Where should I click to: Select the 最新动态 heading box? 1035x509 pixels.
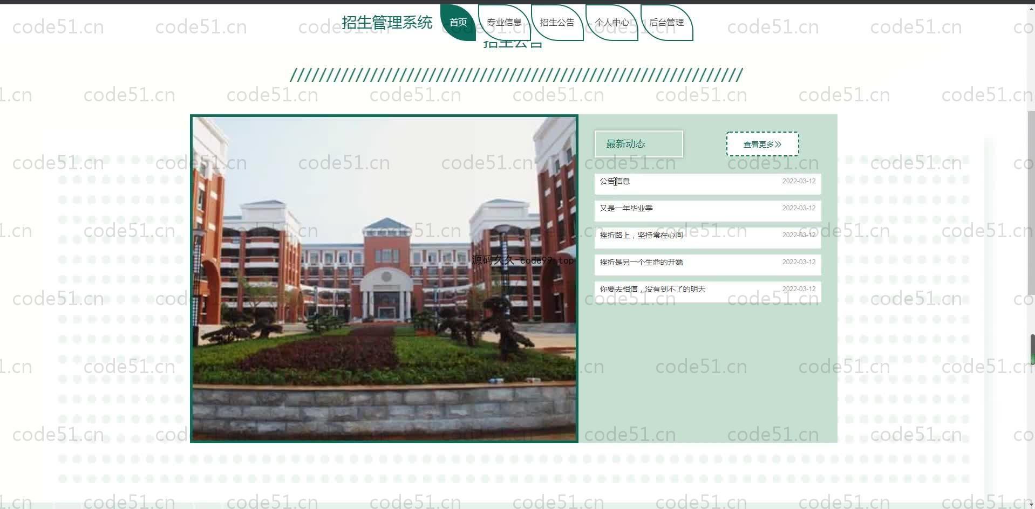639,144
